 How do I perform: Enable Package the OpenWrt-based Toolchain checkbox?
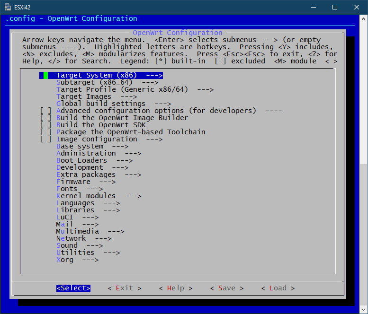45,132
